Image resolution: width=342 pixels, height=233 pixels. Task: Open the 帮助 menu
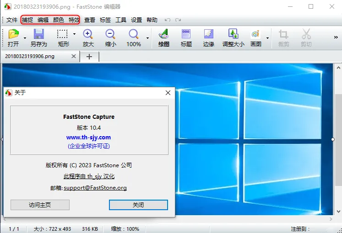coord(152,20)
